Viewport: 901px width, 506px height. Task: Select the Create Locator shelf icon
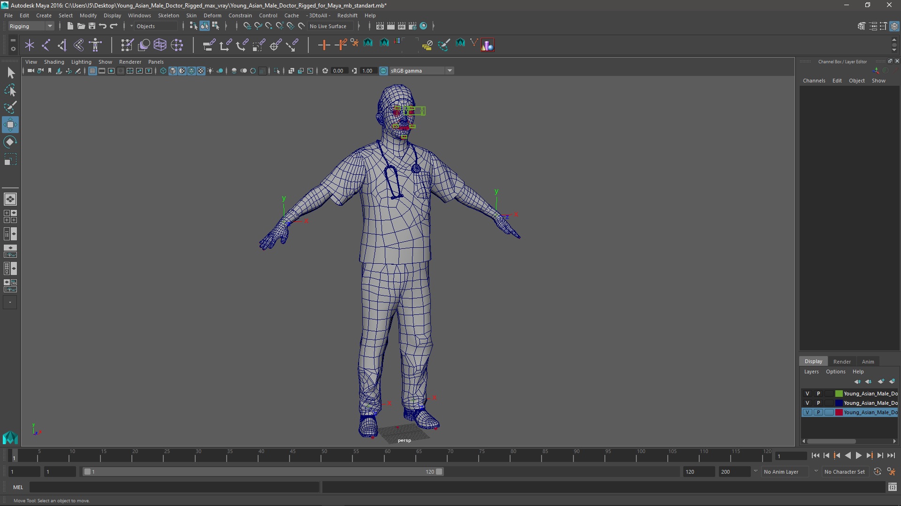point(30,45)
